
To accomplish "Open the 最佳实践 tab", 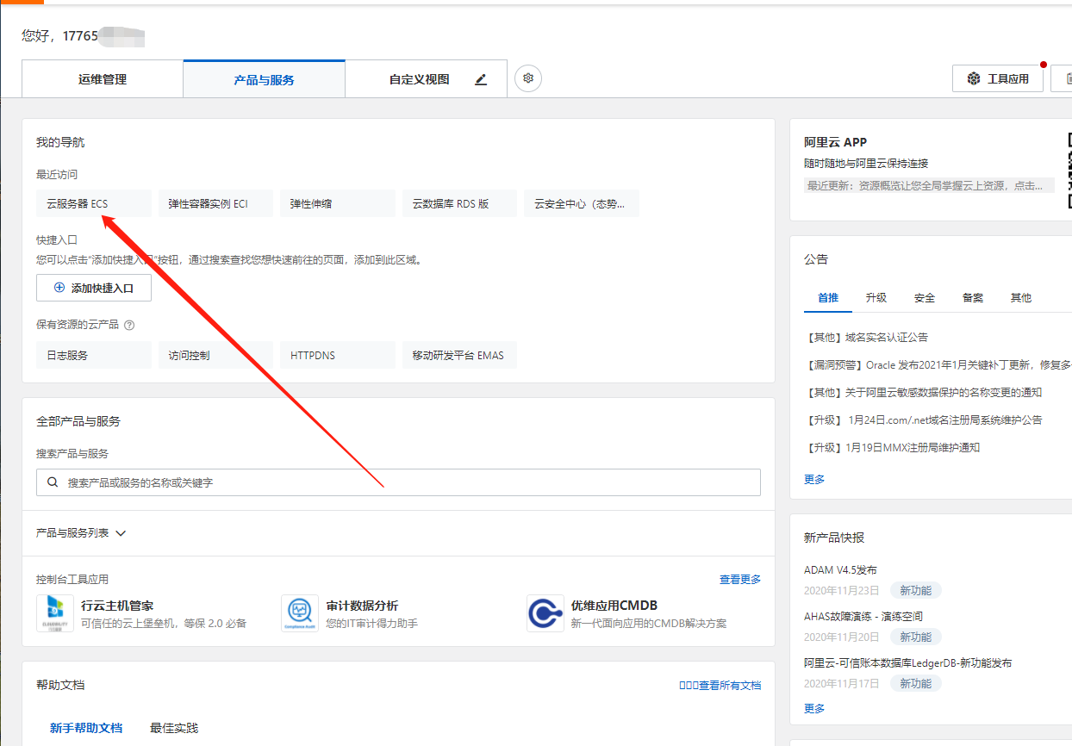I will (174, 728).
